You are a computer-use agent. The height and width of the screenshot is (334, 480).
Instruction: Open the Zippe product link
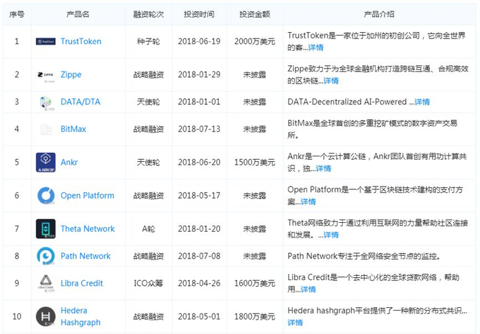click(71, 75)
